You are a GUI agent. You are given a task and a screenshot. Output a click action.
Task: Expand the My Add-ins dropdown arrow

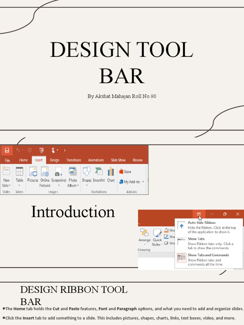143,182
